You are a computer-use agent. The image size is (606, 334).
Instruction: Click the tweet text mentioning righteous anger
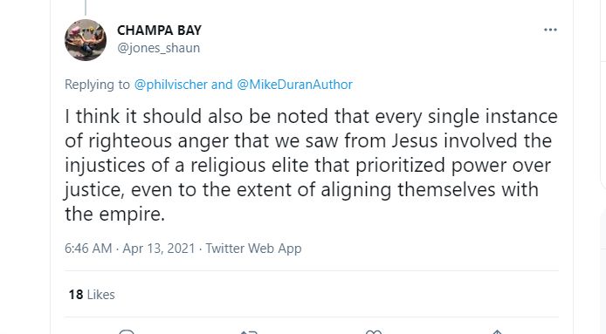point(311,165)
